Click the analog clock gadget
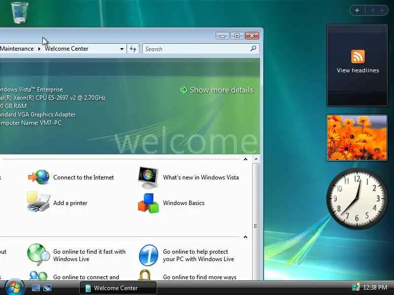The width and height of the screenshot is (394, 295). 357,199
